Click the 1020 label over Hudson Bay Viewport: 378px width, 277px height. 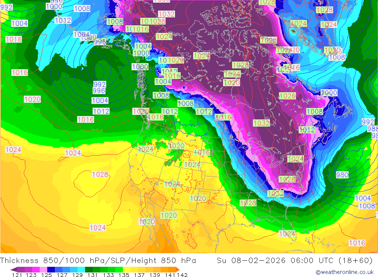(x=287, y=96)
